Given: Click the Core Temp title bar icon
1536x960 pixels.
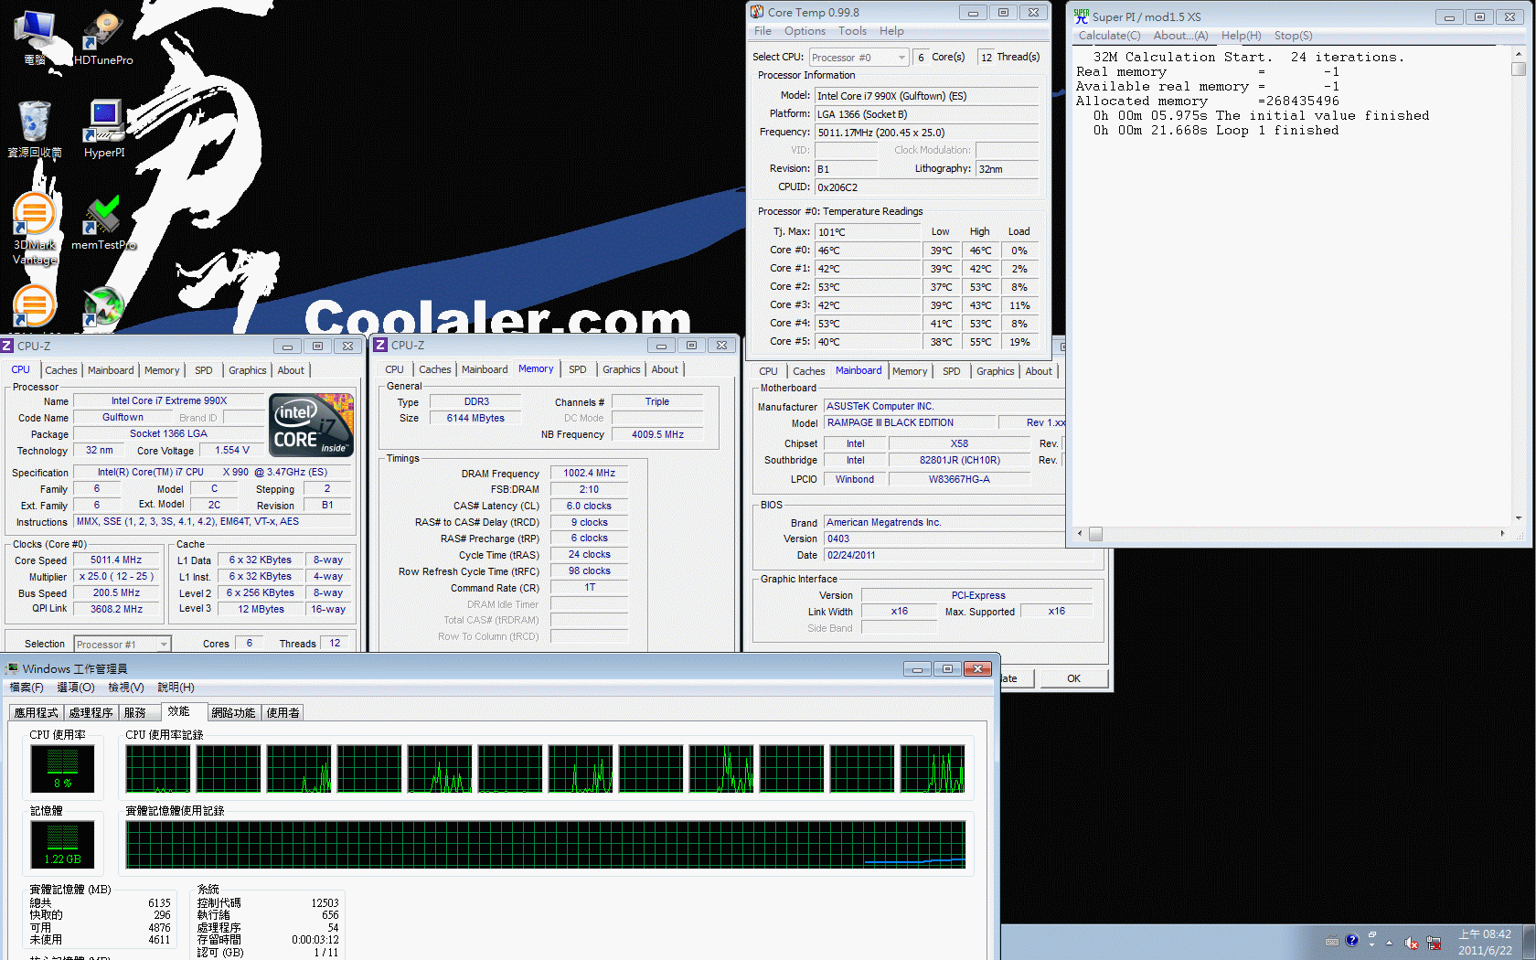Looking at the screenshot, I should tap(757, 12).
